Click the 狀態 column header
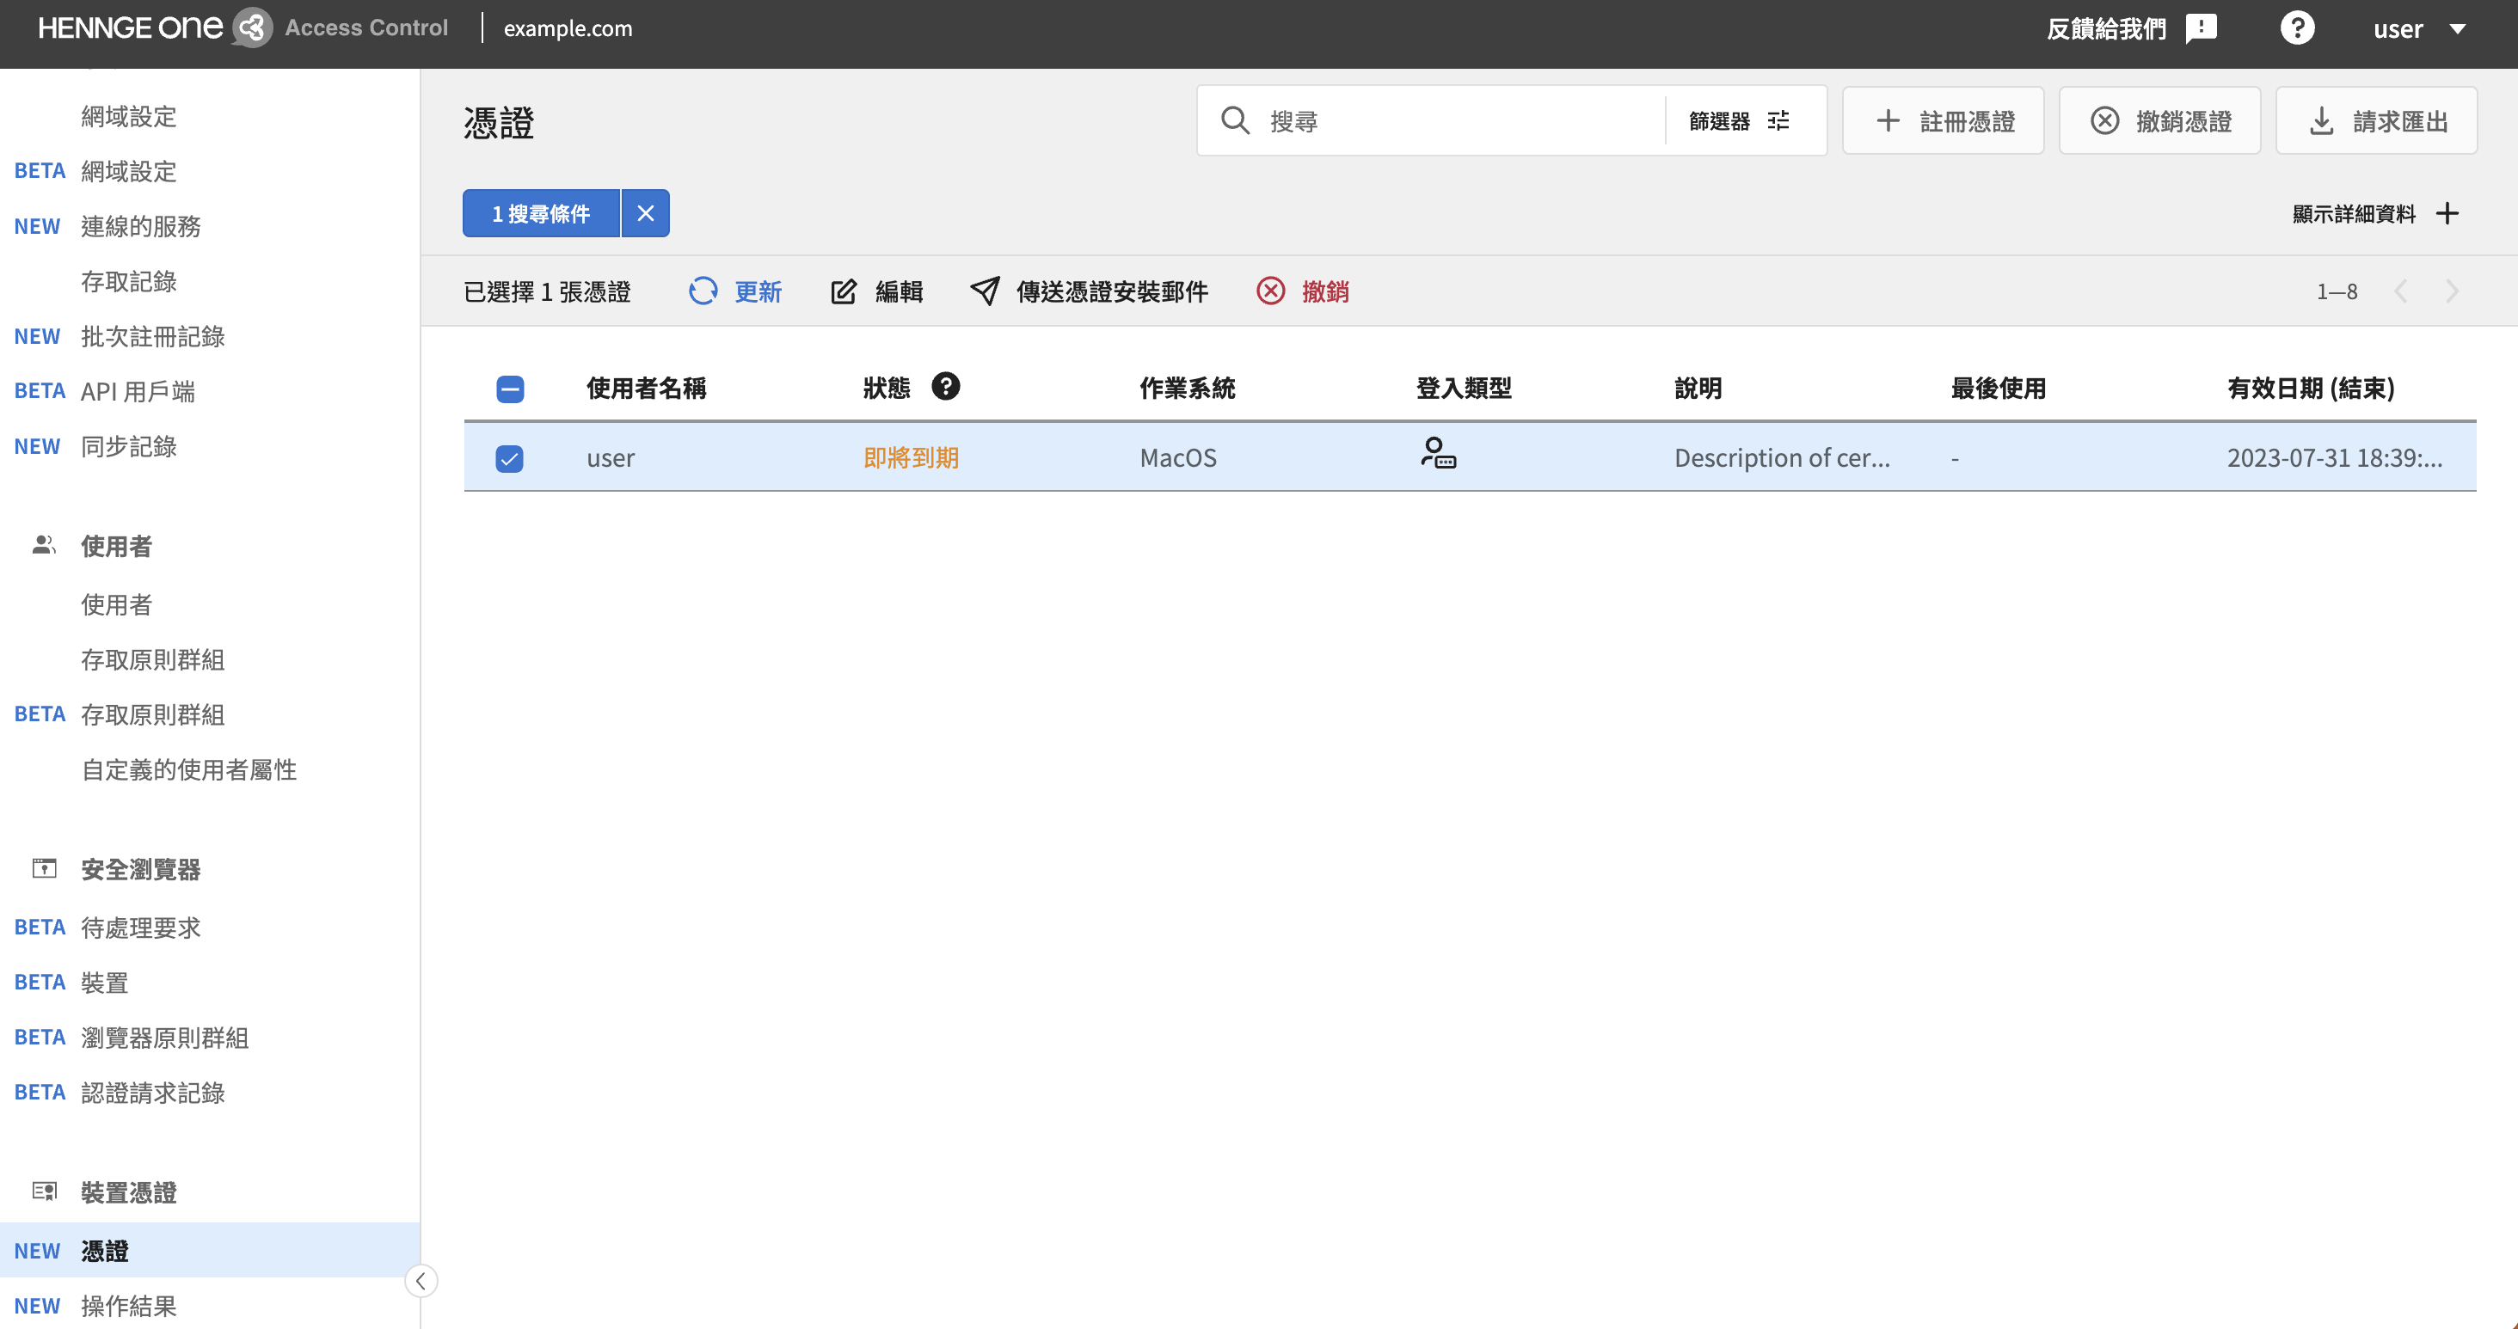 pyautogui.click(x=887, y=388)
